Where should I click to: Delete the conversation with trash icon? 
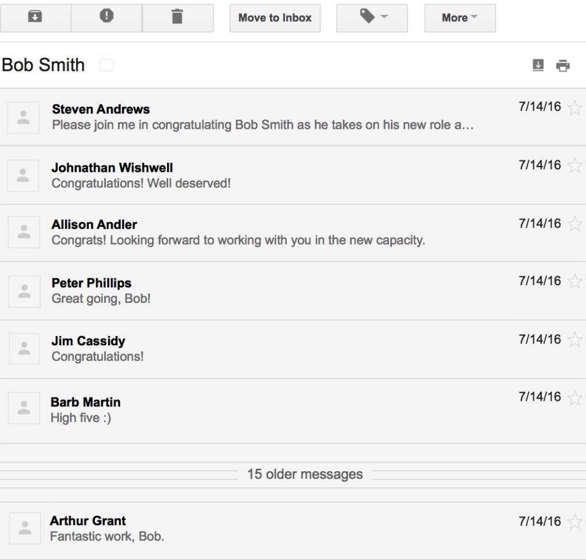pyautogui.click(x=177, y=18)
